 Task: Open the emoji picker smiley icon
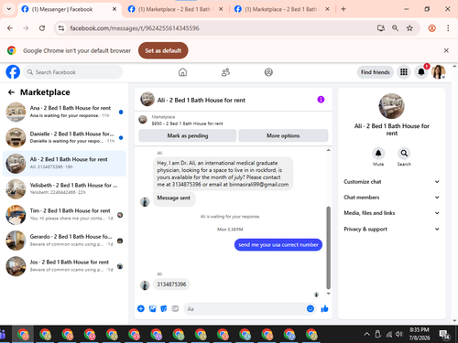tap(311, 308)
